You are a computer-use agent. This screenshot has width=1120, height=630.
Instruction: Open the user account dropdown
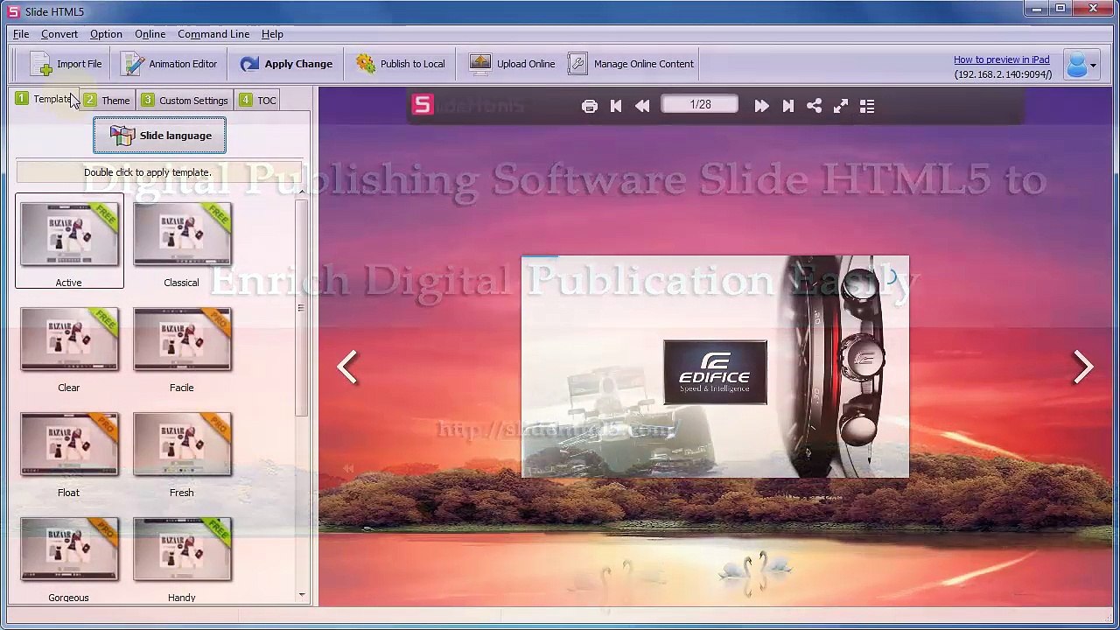(1081, 65)
